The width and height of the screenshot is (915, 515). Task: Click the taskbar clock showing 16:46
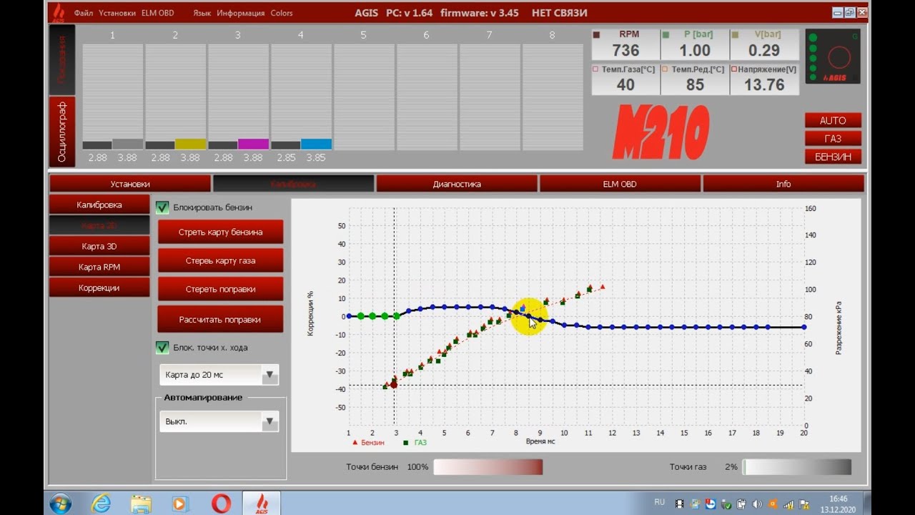[839, 499]
